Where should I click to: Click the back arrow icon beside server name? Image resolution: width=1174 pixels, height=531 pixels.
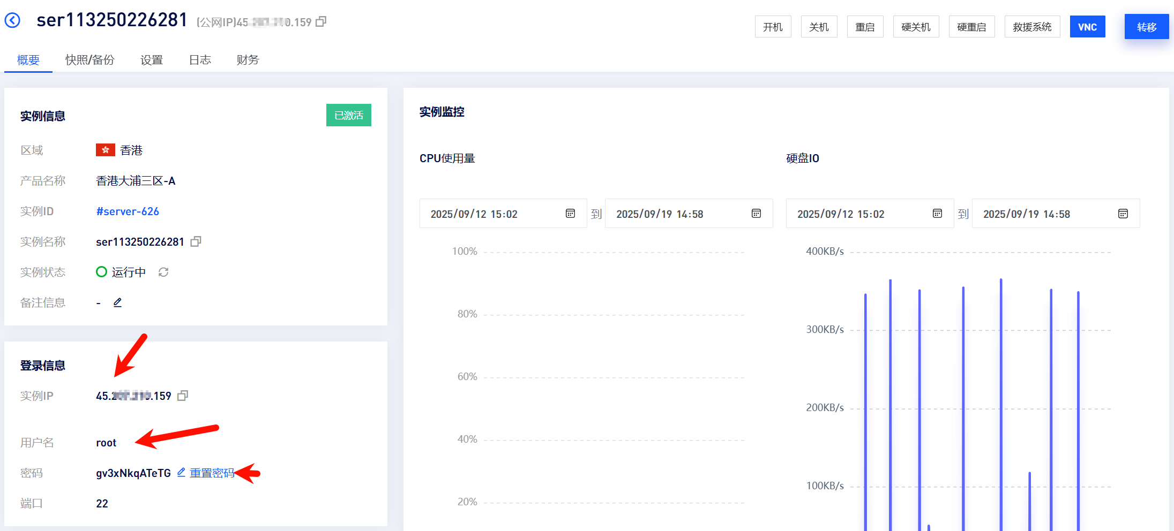point(12,20)
